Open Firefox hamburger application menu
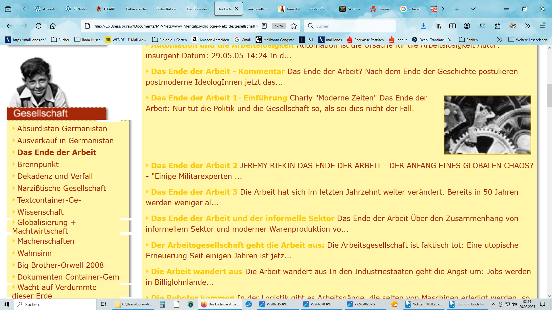Screen dimensions: 552x310 [542, 26]
